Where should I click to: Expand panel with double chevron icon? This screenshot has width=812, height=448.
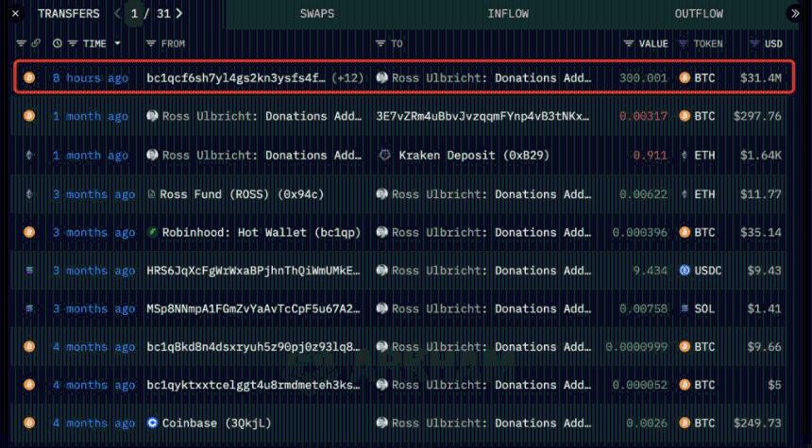[x=794, y=14]
